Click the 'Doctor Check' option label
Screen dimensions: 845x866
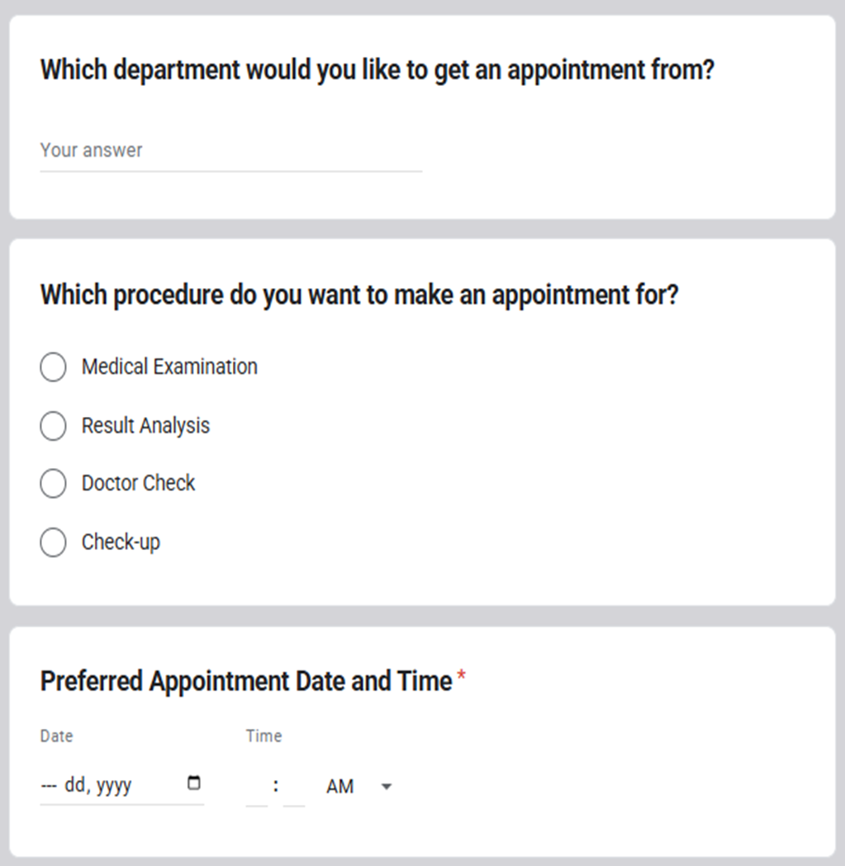click(x=138, y=483)
